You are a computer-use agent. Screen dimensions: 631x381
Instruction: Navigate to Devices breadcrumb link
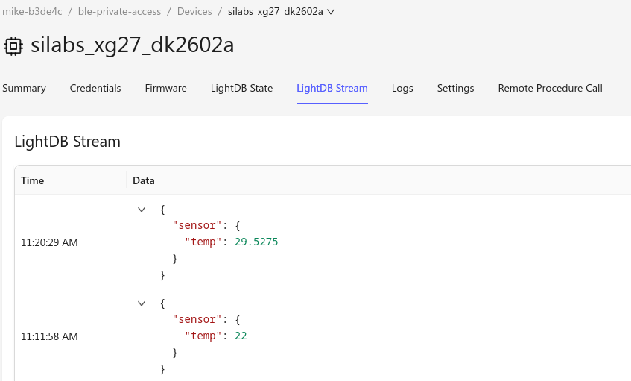(x=194, y=12)
